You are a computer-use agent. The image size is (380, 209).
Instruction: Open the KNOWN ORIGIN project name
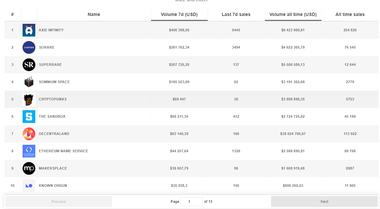pyautogui.click(x=53, y=186)
